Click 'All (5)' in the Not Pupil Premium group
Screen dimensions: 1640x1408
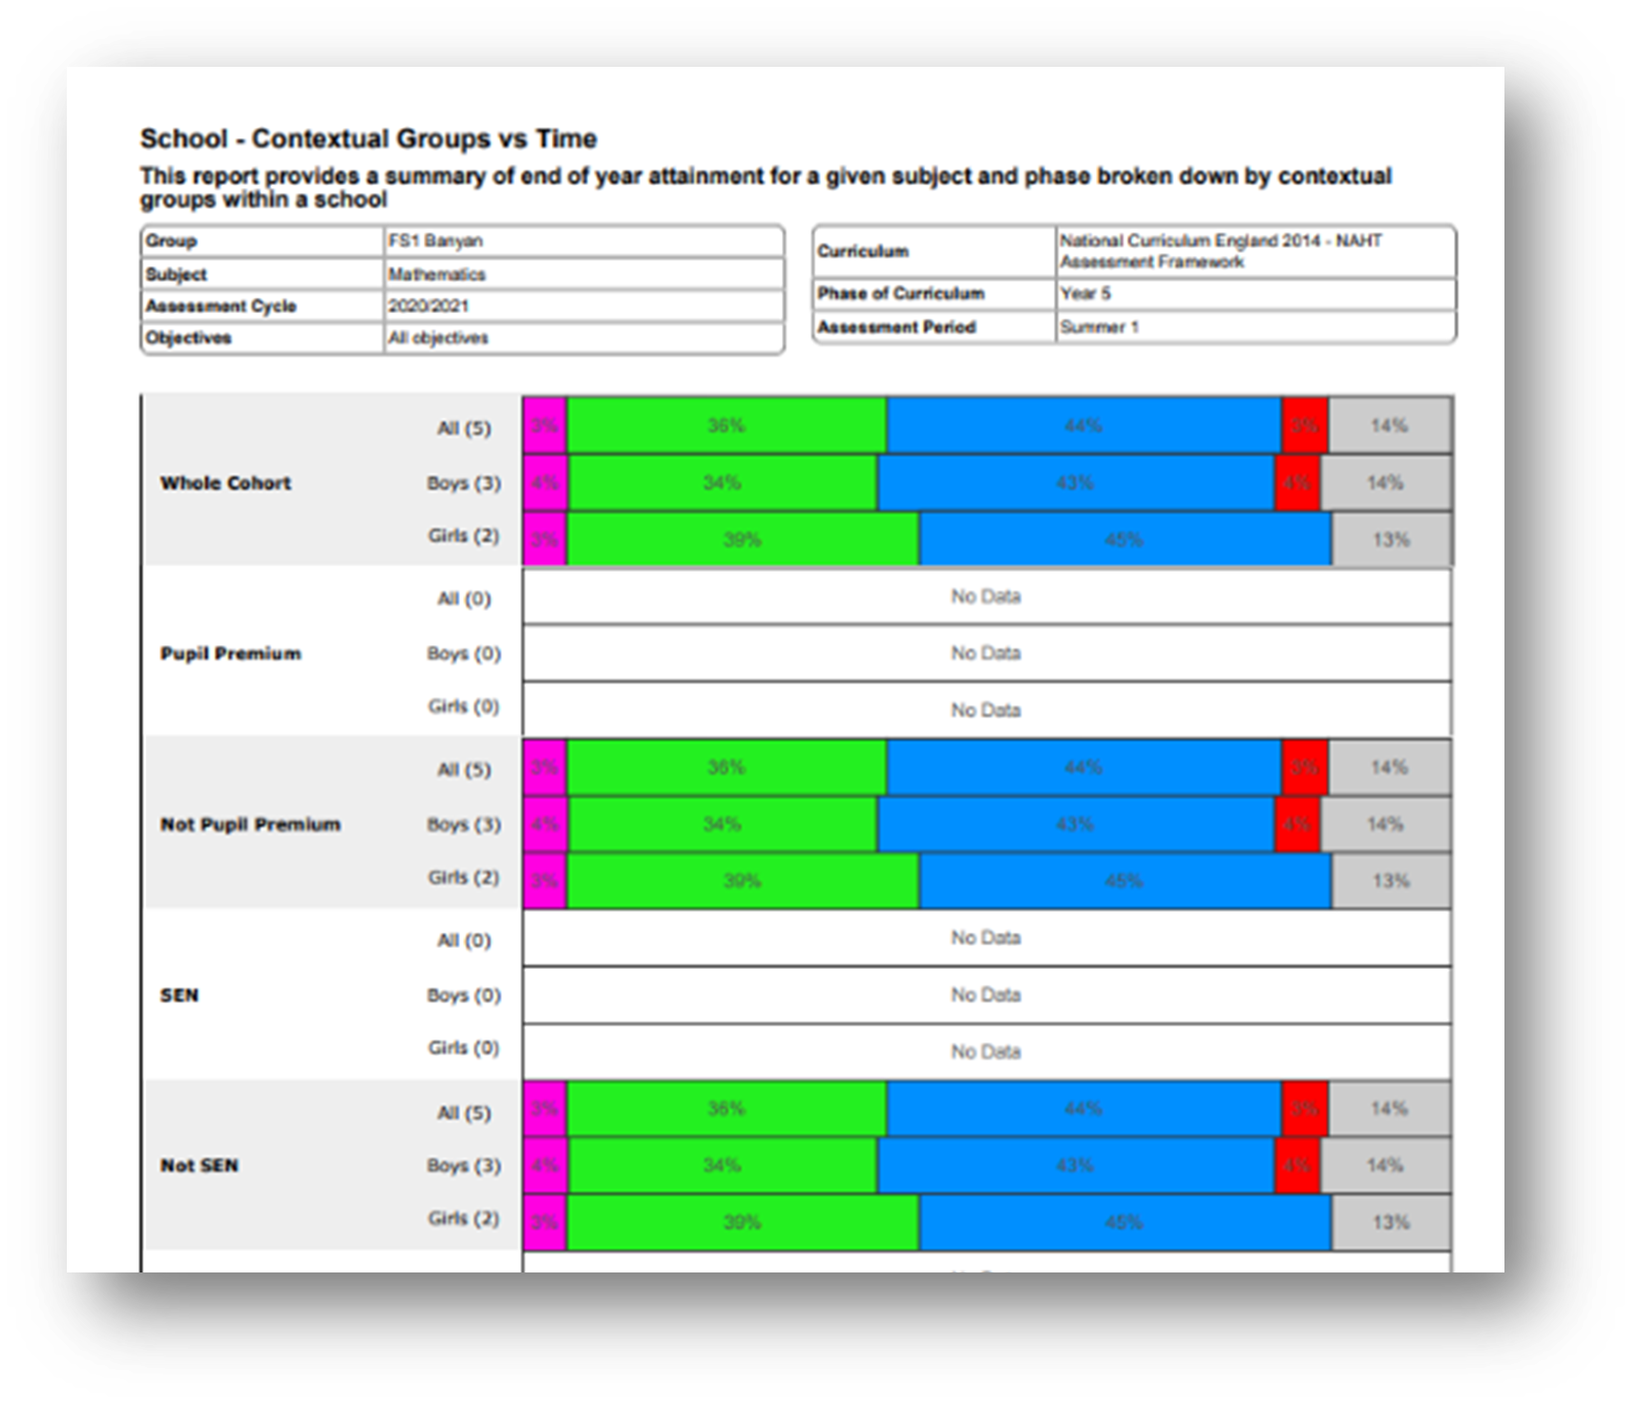pyautogui.click(x=464, y=769)
